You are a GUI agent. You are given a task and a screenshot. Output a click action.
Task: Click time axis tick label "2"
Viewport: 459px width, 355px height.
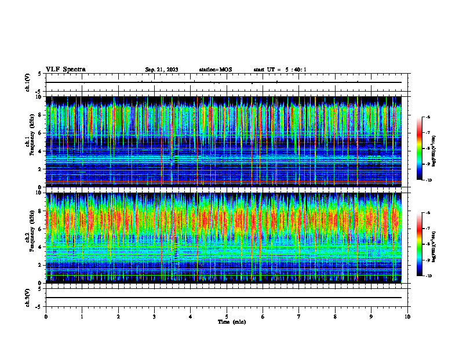118,317
